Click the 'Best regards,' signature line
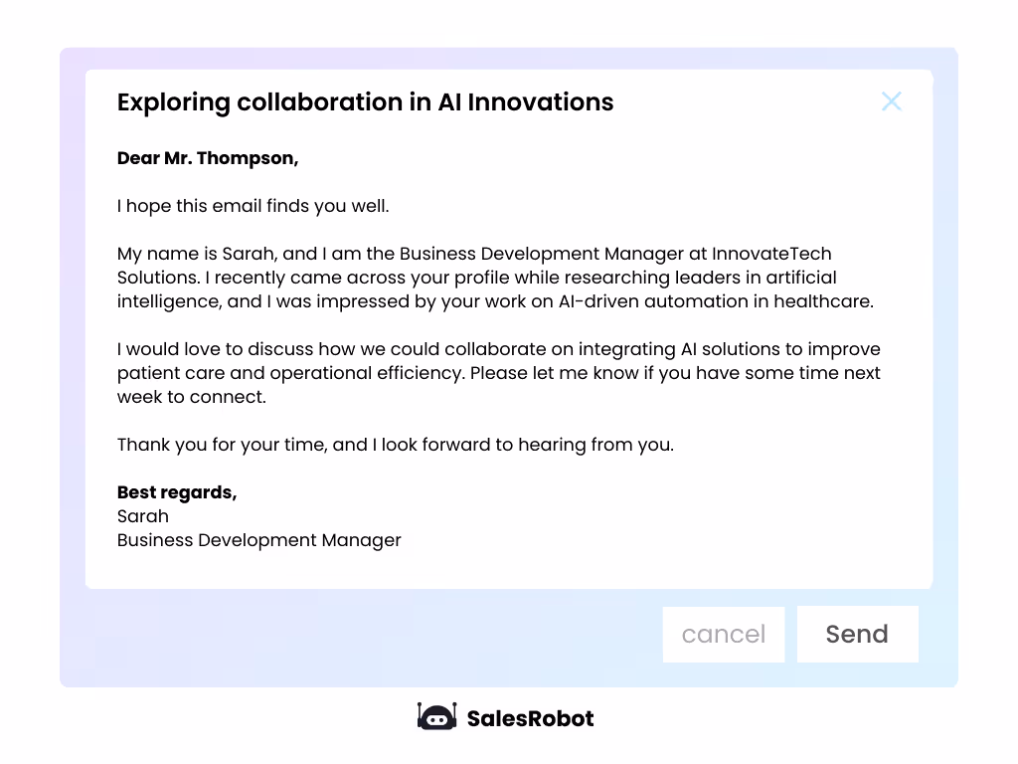This screenshot has width=1018, height=764. 178,492
